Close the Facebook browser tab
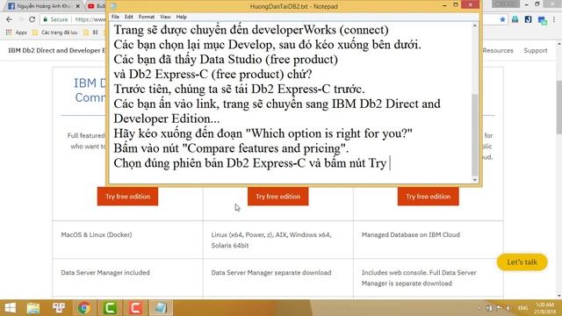Screen dimensions: 562x316 click(78, 6)
